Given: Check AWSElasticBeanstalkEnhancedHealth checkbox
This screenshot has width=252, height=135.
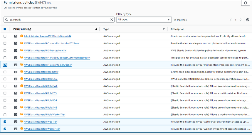Looking at the screenshot, I should (5, 50).
